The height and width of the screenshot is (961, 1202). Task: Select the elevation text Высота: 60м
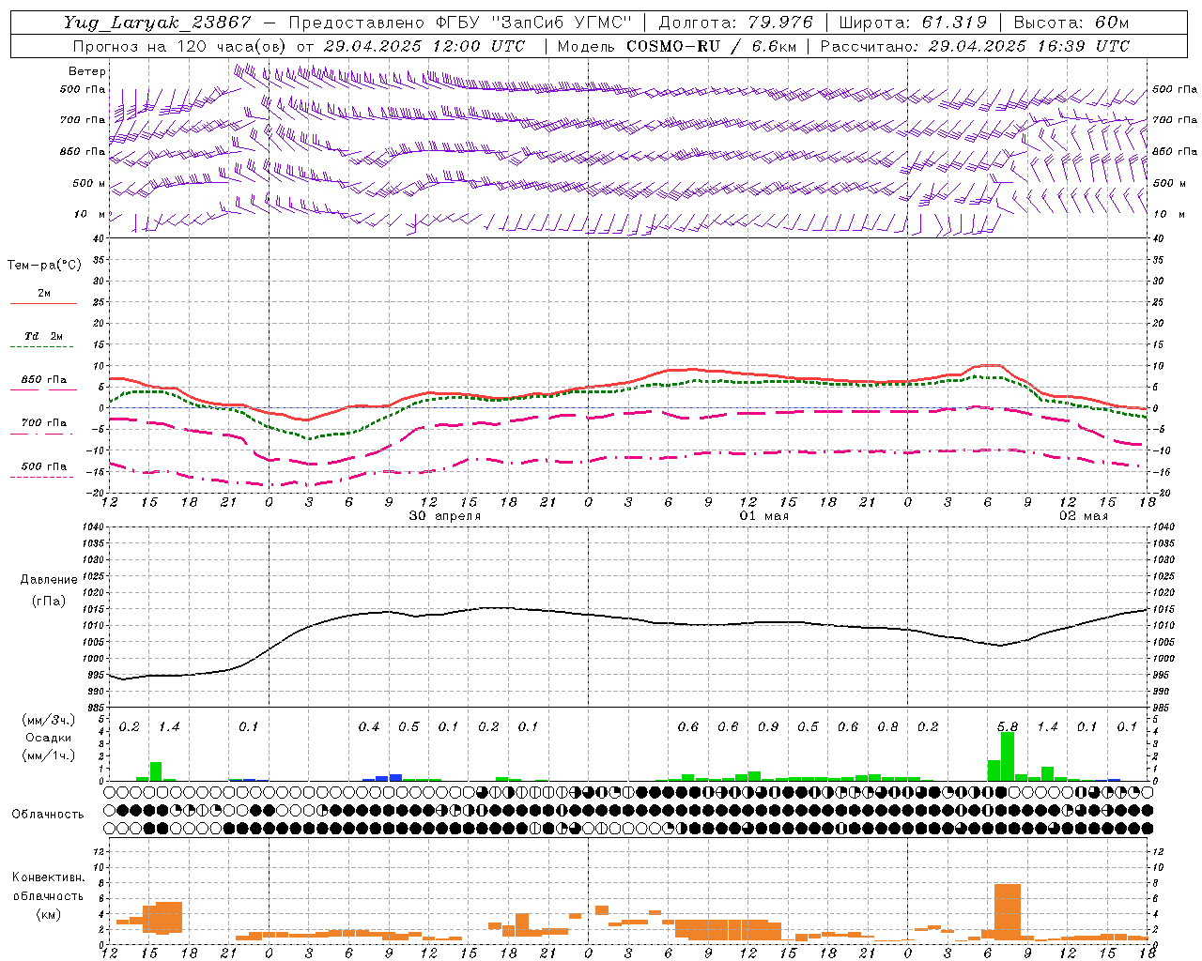click(1071, 23)
